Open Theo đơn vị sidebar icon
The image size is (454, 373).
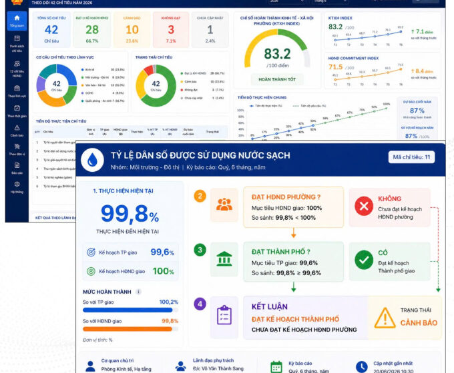(x=17, y=147)
